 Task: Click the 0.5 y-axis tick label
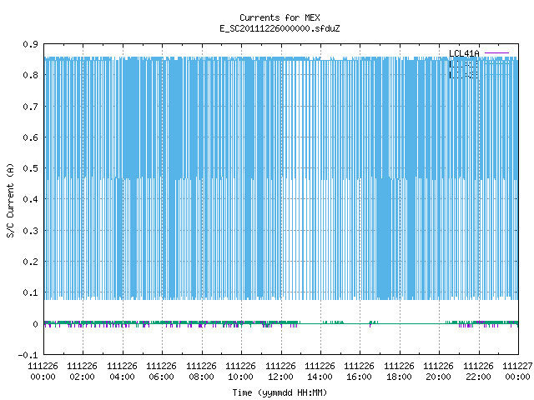point(30,168)
